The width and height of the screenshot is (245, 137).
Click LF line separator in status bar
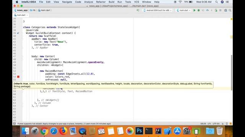click(209, 124)
